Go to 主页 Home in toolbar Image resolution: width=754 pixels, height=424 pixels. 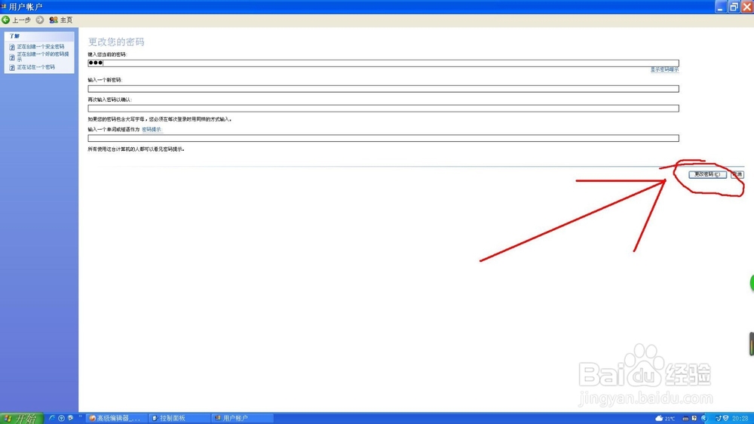(60, 20)
